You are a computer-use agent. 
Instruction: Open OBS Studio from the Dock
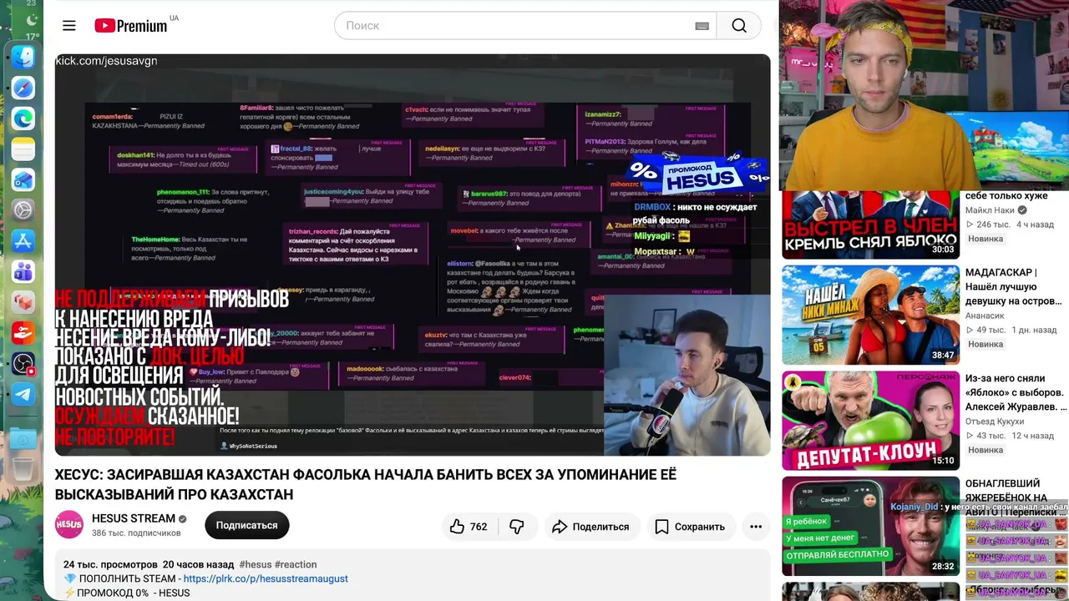[x=23, y=363]
